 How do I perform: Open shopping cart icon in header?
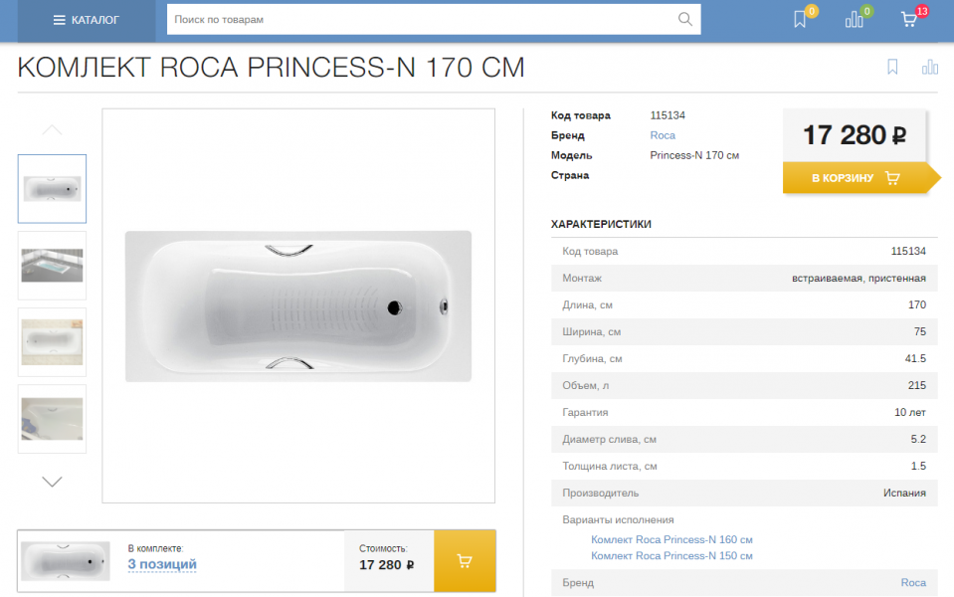pos(908,19)
